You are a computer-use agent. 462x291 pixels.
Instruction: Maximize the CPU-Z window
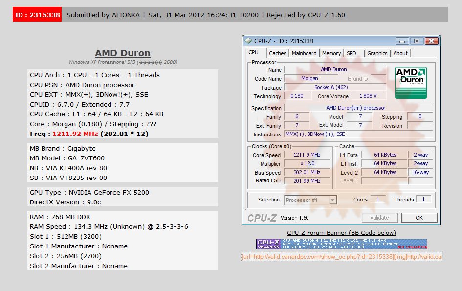point(417,41)
